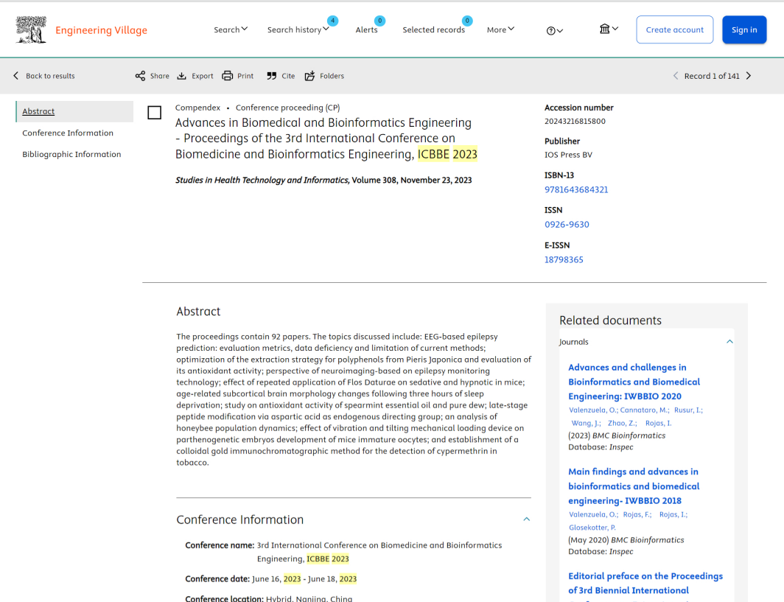Go to previous record arrow

(x=676, y=76)
